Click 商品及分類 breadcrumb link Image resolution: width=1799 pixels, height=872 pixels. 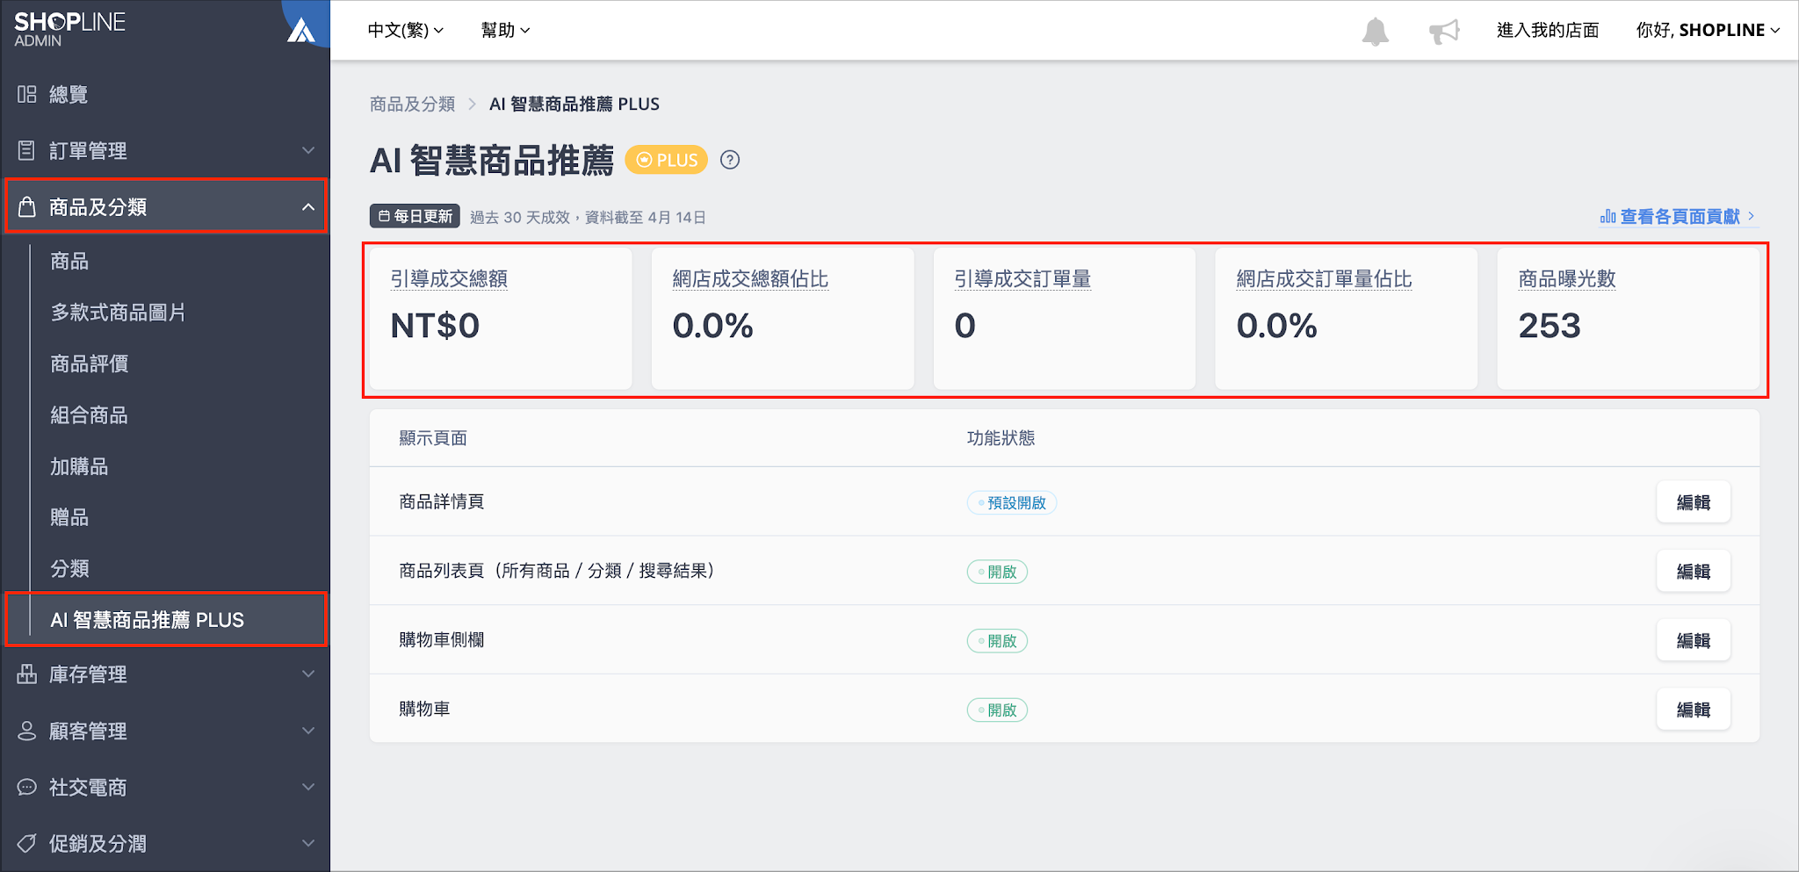point(412,104)
